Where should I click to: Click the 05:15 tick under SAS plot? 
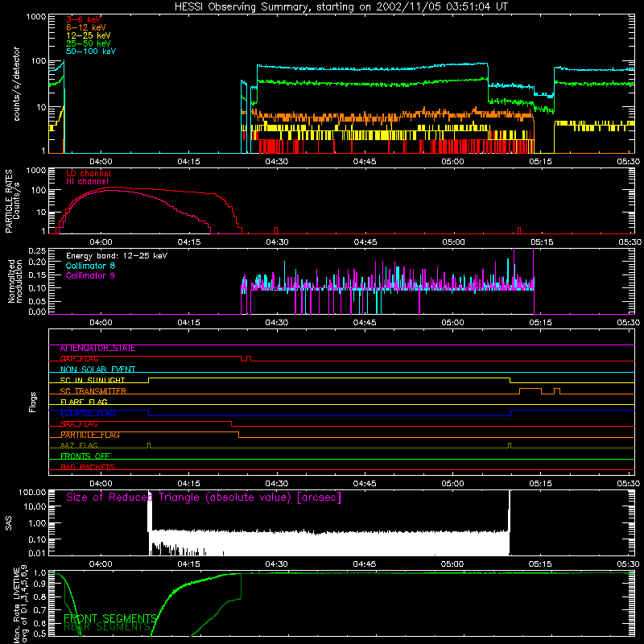(x=540, y=564)
